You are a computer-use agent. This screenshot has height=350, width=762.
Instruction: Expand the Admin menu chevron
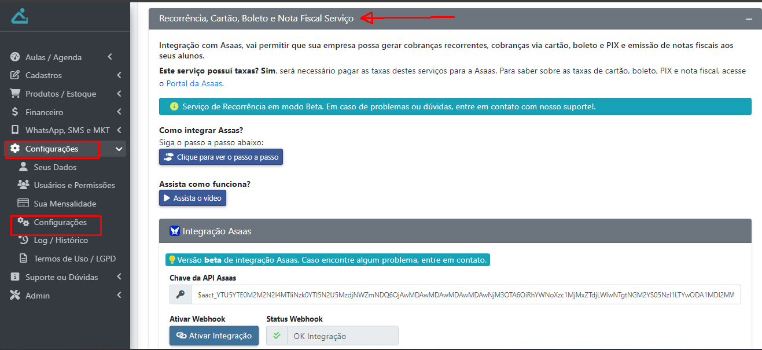click(x=119, y=295)
